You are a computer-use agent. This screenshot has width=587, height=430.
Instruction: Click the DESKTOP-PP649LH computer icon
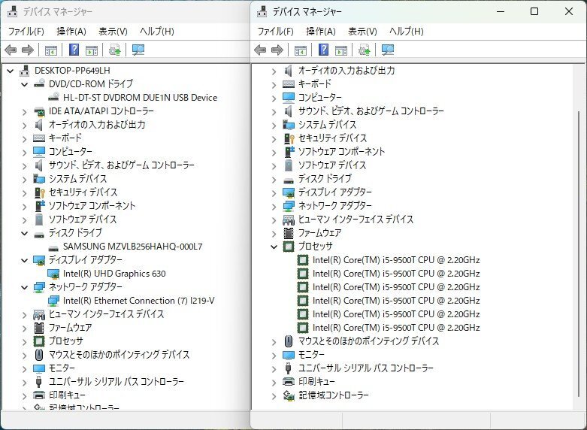pos(24,71)
